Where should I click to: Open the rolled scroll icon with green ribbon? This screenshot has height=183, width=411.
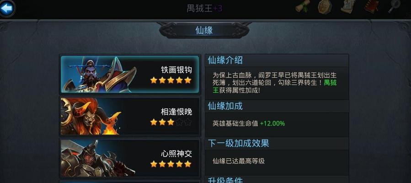(x=303, y=6)
